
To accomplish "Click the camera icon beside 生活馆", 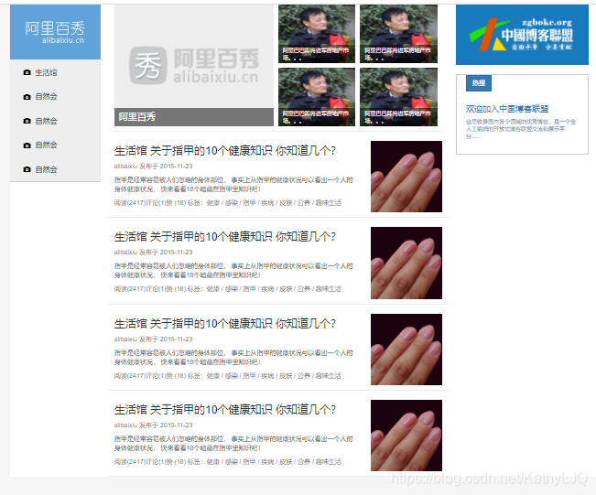I will pyautogui.click(x=27, y=72).
